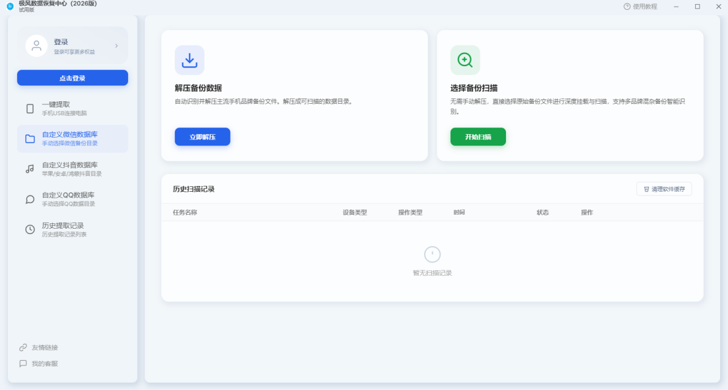Select 自定义微信数据库 in sidebar
The image size is (728, 390).
point(72,139)
